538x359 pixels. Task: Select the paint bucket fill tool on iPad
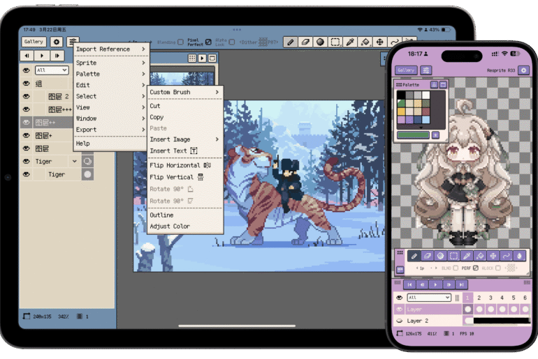point(365,42)
